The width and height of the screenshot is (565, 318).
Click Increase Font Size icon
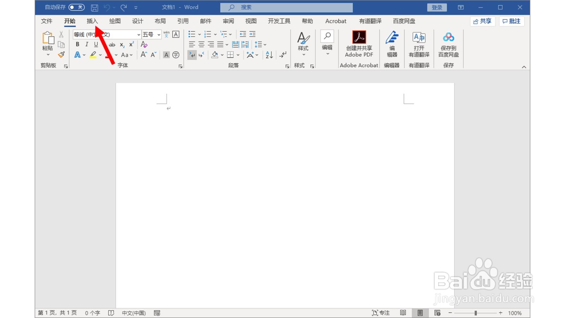click(144, 55)
